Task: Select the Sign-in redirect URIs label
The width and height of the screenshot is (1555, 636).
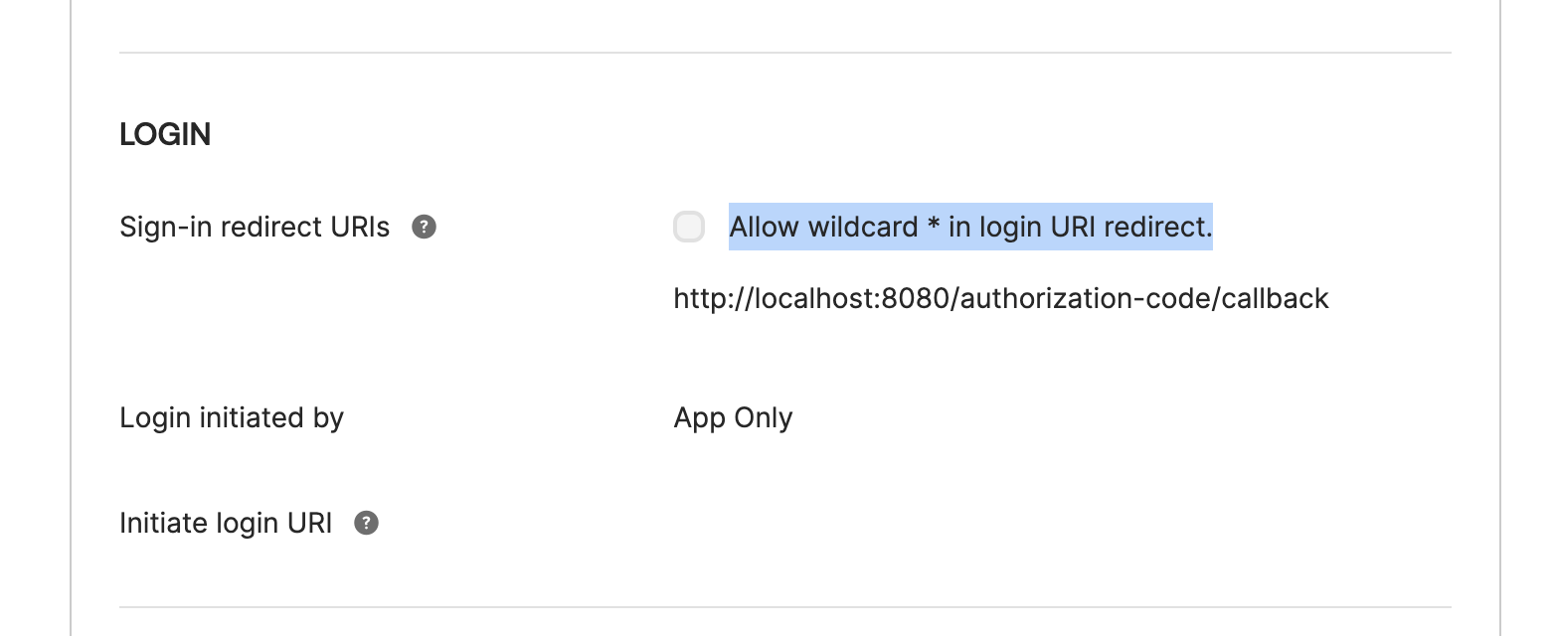Action: tap(255, 227)
